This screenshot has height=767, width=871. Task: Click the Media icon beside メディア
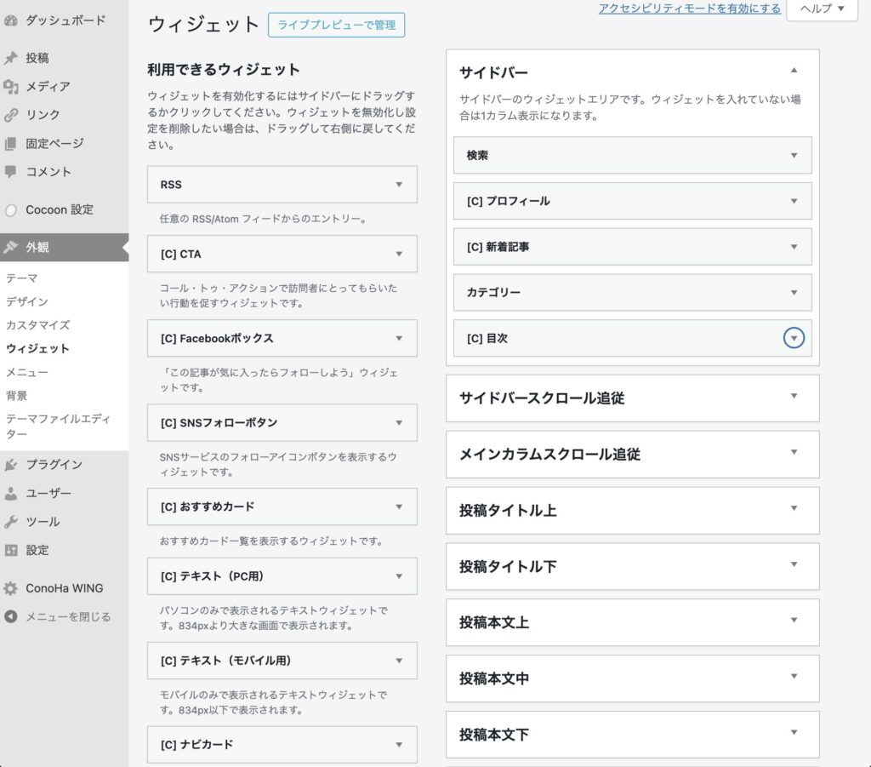point(11,87)
